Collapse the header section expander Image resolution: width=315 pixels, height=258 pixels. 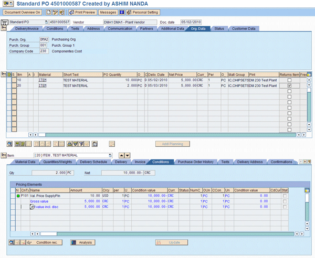(4, 28)
